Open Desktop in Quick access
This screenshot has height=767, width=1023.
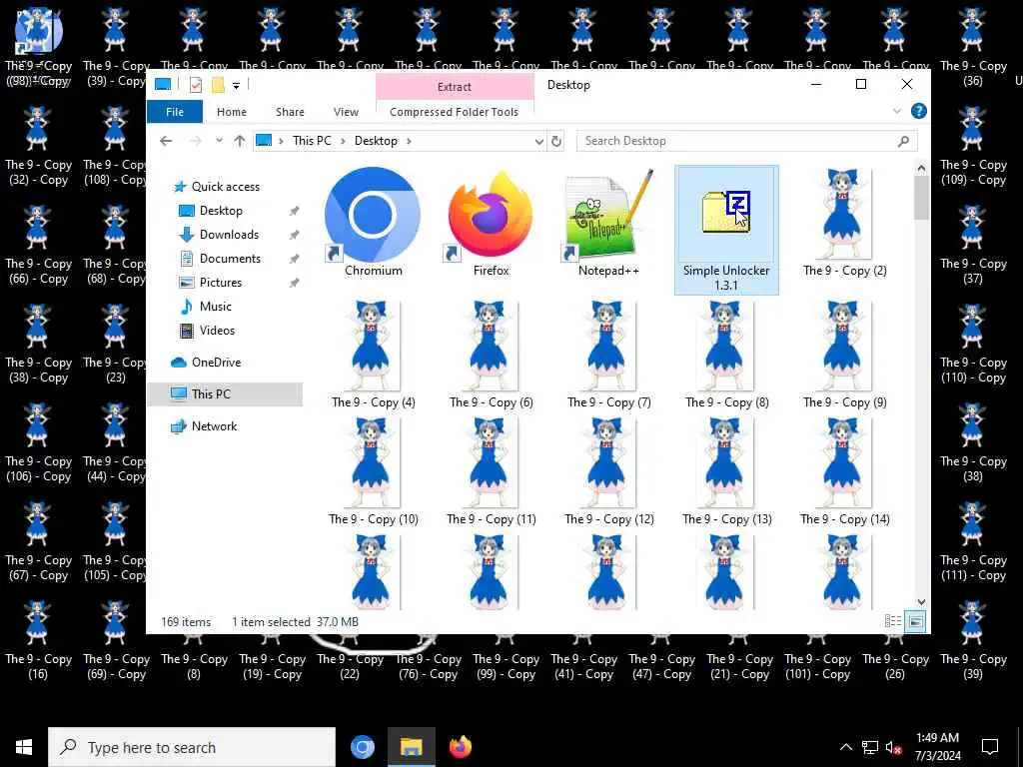[x=221, y=211]
